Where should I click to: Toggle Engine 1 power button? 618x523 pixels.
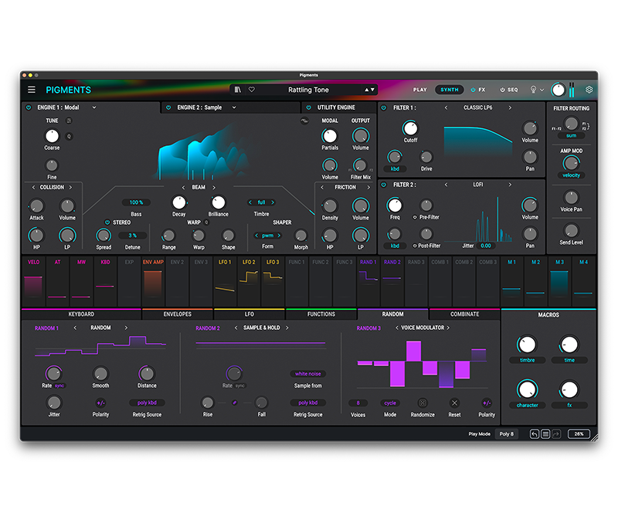pyautogui.click(x=29, y=108)
